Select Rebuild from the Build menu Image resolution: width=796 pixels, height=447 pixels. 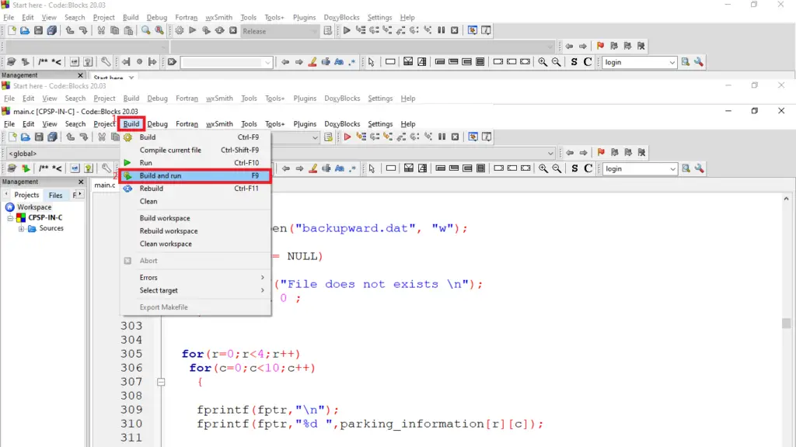coord(152,189)
